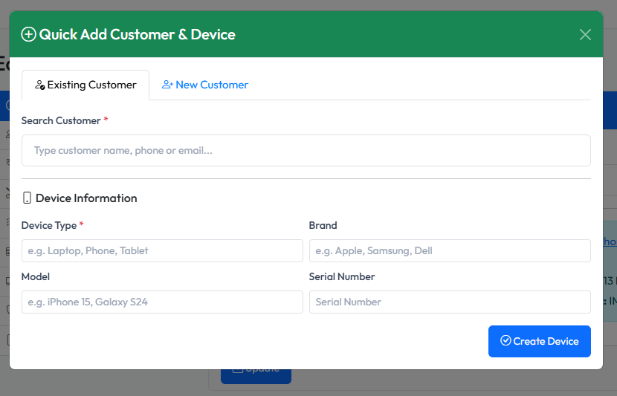Click the Serial Number input field
The width and height of the screenshot is (617, 396).
pos(450,302)
